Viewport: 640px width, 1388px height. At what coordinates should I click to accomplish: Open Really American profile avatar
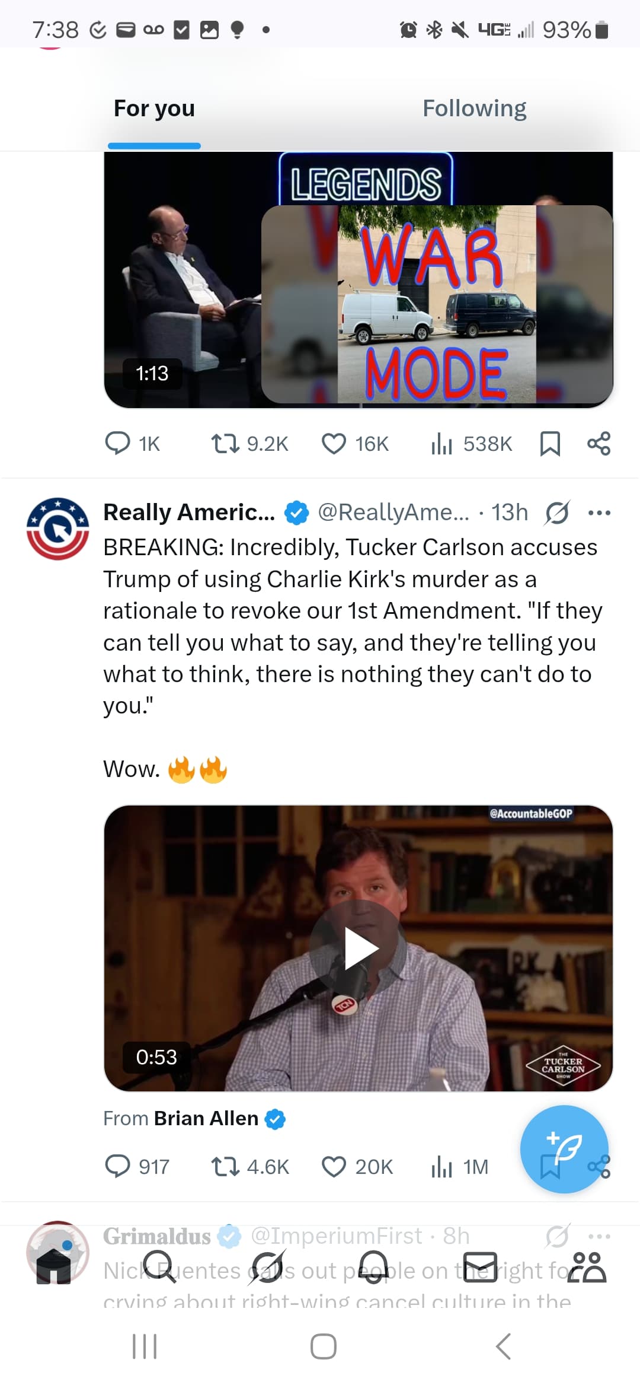point(57,529)
